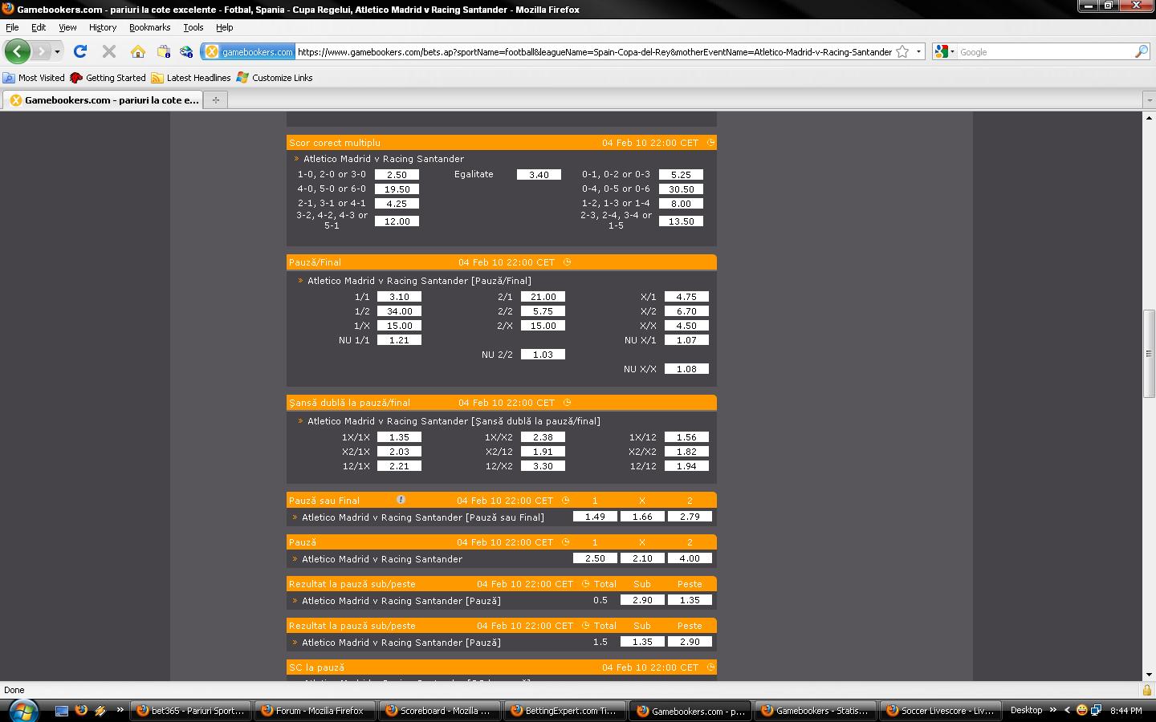Click clock icon in Șansă dublă la pauză/final header
The width and height of the screenshot is (1156, 722).
567,403
